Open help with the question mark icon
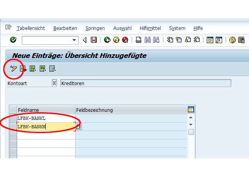Image resolution: width=249 pixels, height=177 pixels. (232, 40)
